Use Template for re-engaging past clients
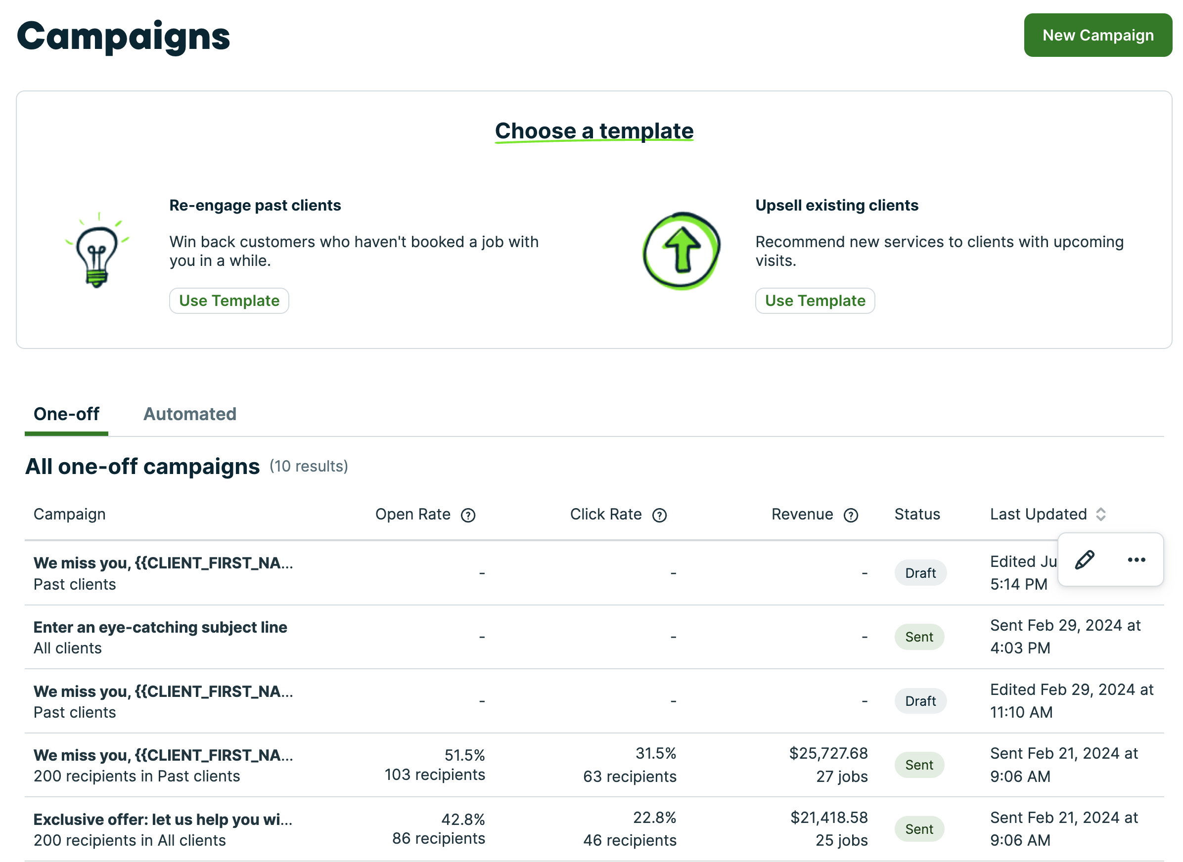Viewport: 1183px width, 862px height. [x=228, y=301]
